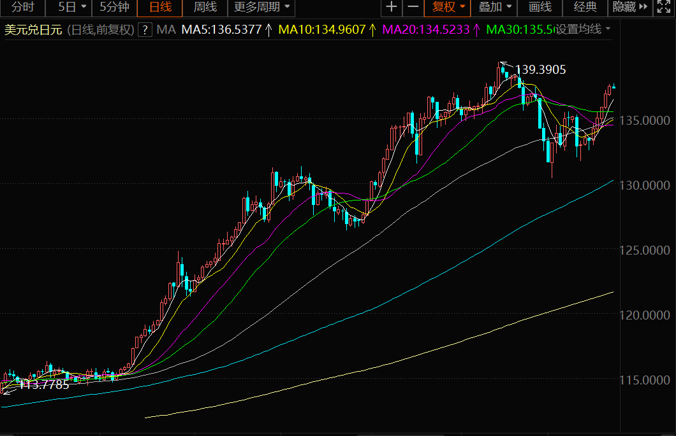The image size is (676, 436).
Task: Open the 复权 adjustment dropdown
Action: pos(448,7)
